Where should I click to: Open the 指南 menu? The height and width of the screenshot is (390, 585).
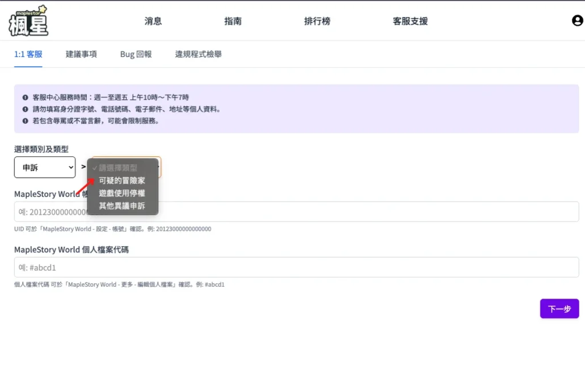coord(233,21)
